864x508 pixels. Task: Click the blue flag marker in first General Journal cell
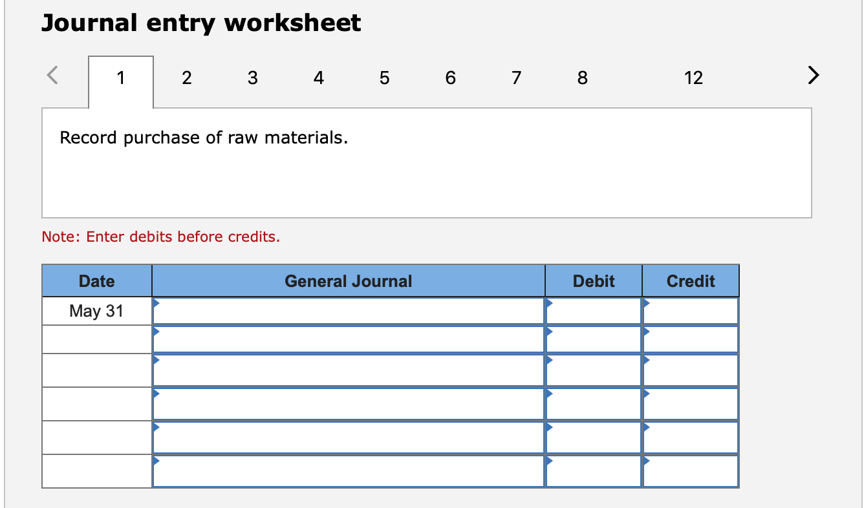pyautogui.click(x=156, y=304)
